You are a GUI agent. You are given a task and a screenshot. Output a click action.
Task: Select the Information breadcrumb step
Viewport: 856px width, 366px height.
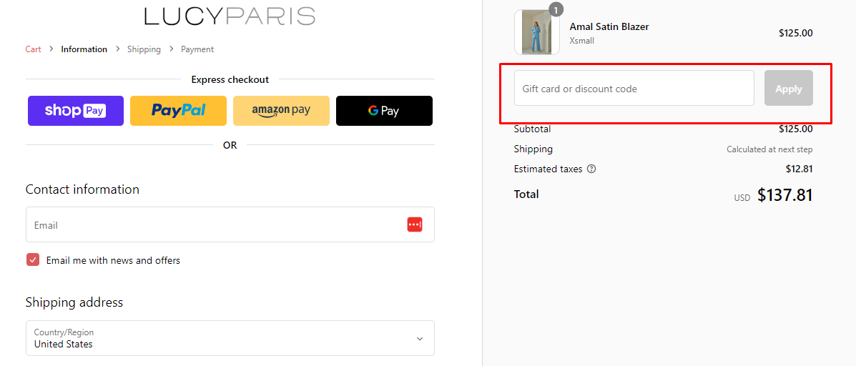(x=84, y=49)
